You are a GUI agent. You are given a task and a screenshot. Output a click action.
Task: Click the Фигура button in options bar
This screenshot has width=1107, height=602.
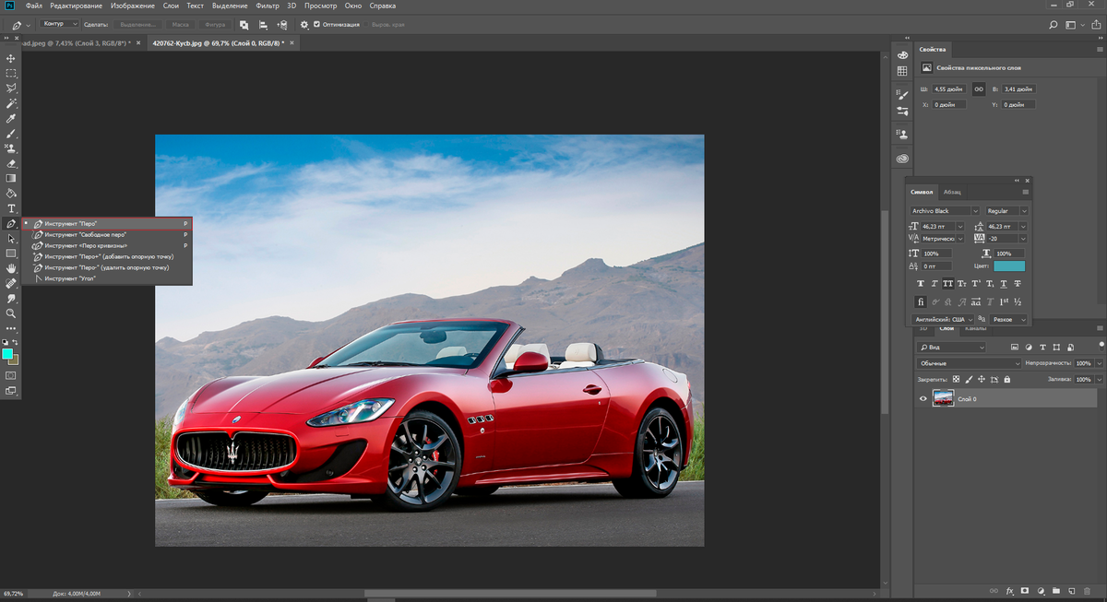coord(215,24)
